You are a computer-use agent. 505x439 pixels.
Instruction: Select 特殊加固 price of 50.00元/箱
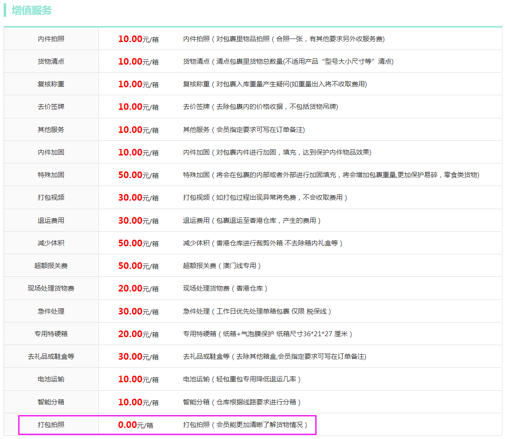pyautogui.click(x=138, y=175)
